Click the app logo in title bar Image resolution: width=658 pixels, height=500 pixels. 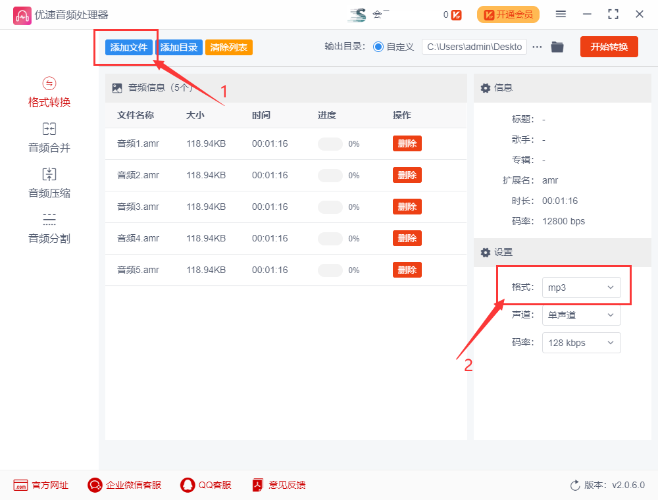click(x=22, y=14)
